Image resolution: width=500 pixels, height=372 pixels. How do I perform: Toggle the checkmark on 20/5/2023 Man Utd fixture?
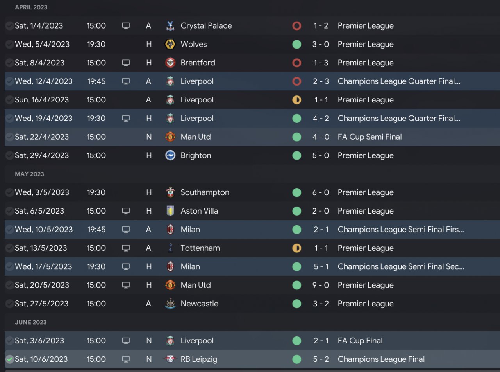[x=9, y=285]
